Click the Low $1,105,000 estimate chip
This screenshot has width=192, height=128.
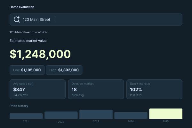(x=27, y=70)
